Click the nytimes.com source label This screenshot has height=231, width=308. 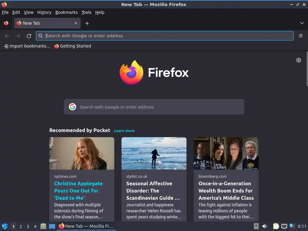65,176
